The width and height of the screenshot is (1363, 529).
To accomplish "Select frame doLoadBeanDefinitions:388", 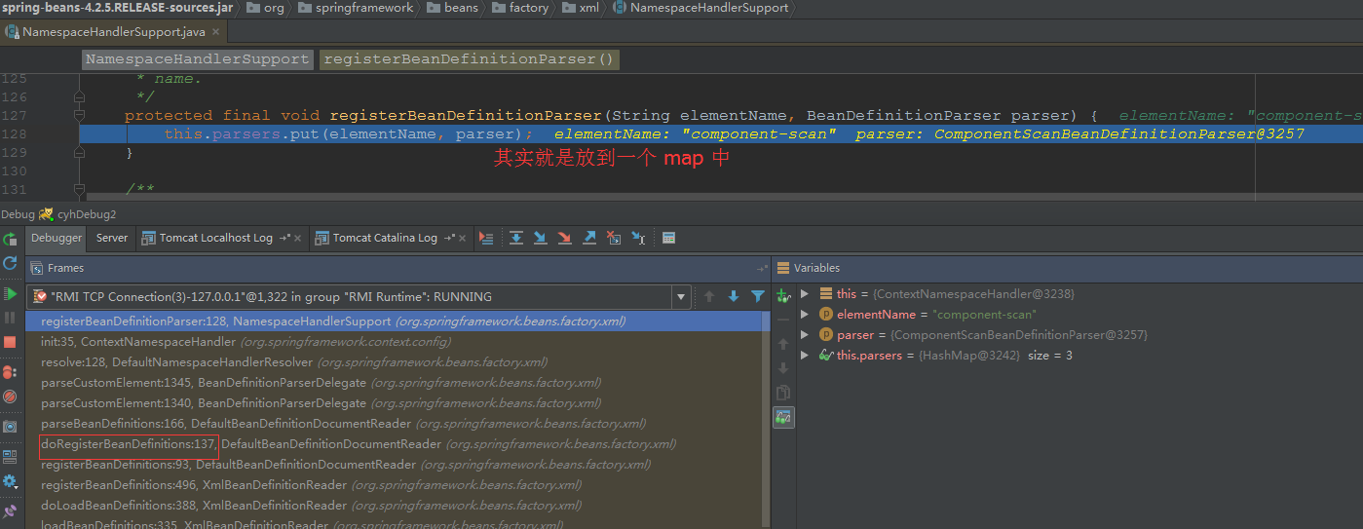I will (x=398, y=506).
